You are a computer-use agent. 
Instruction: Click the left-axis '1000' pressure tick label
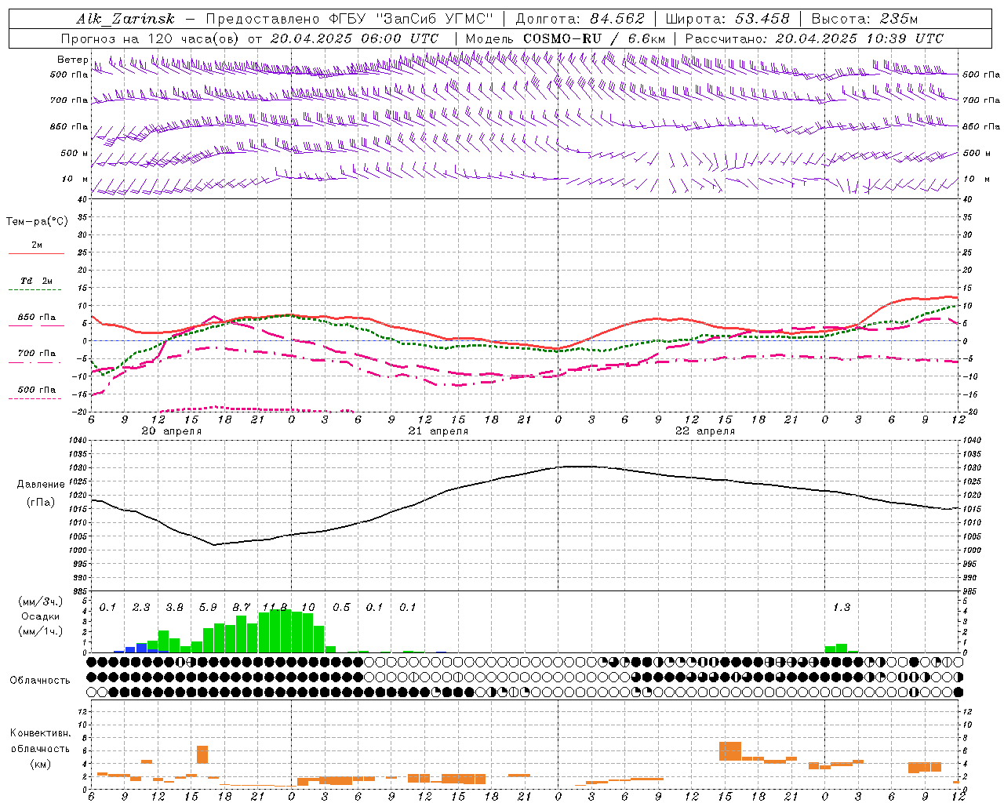pos(77,550)
